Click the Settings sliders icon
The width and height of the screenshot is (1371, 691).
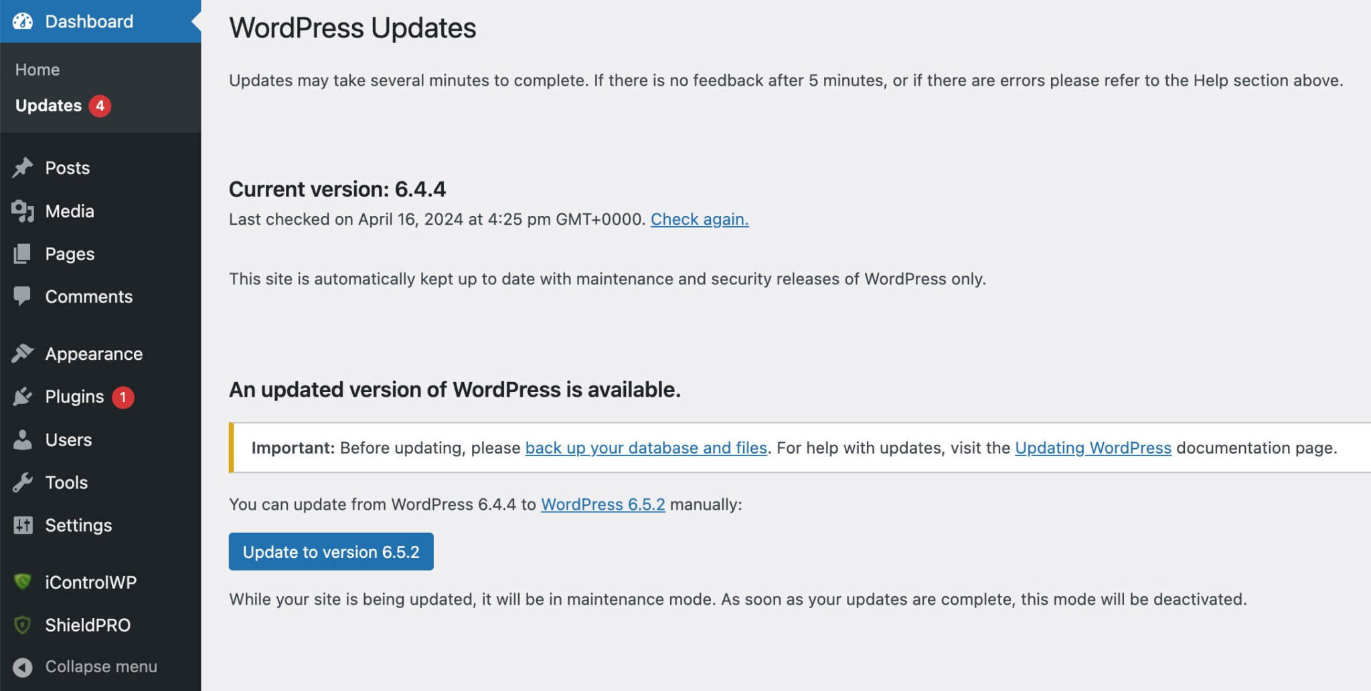[x=22, y=525]
